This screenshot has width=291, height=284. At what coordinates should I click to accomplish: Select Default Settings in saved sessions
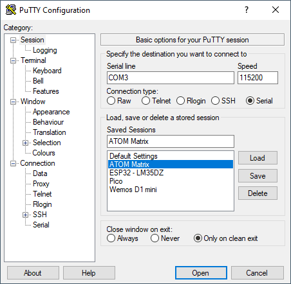click(x=171, y=156)
